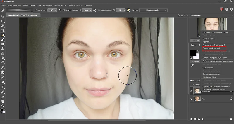Toggle visibility of the top layer copy
The image size is (234, 124).
tap(191, 91)
